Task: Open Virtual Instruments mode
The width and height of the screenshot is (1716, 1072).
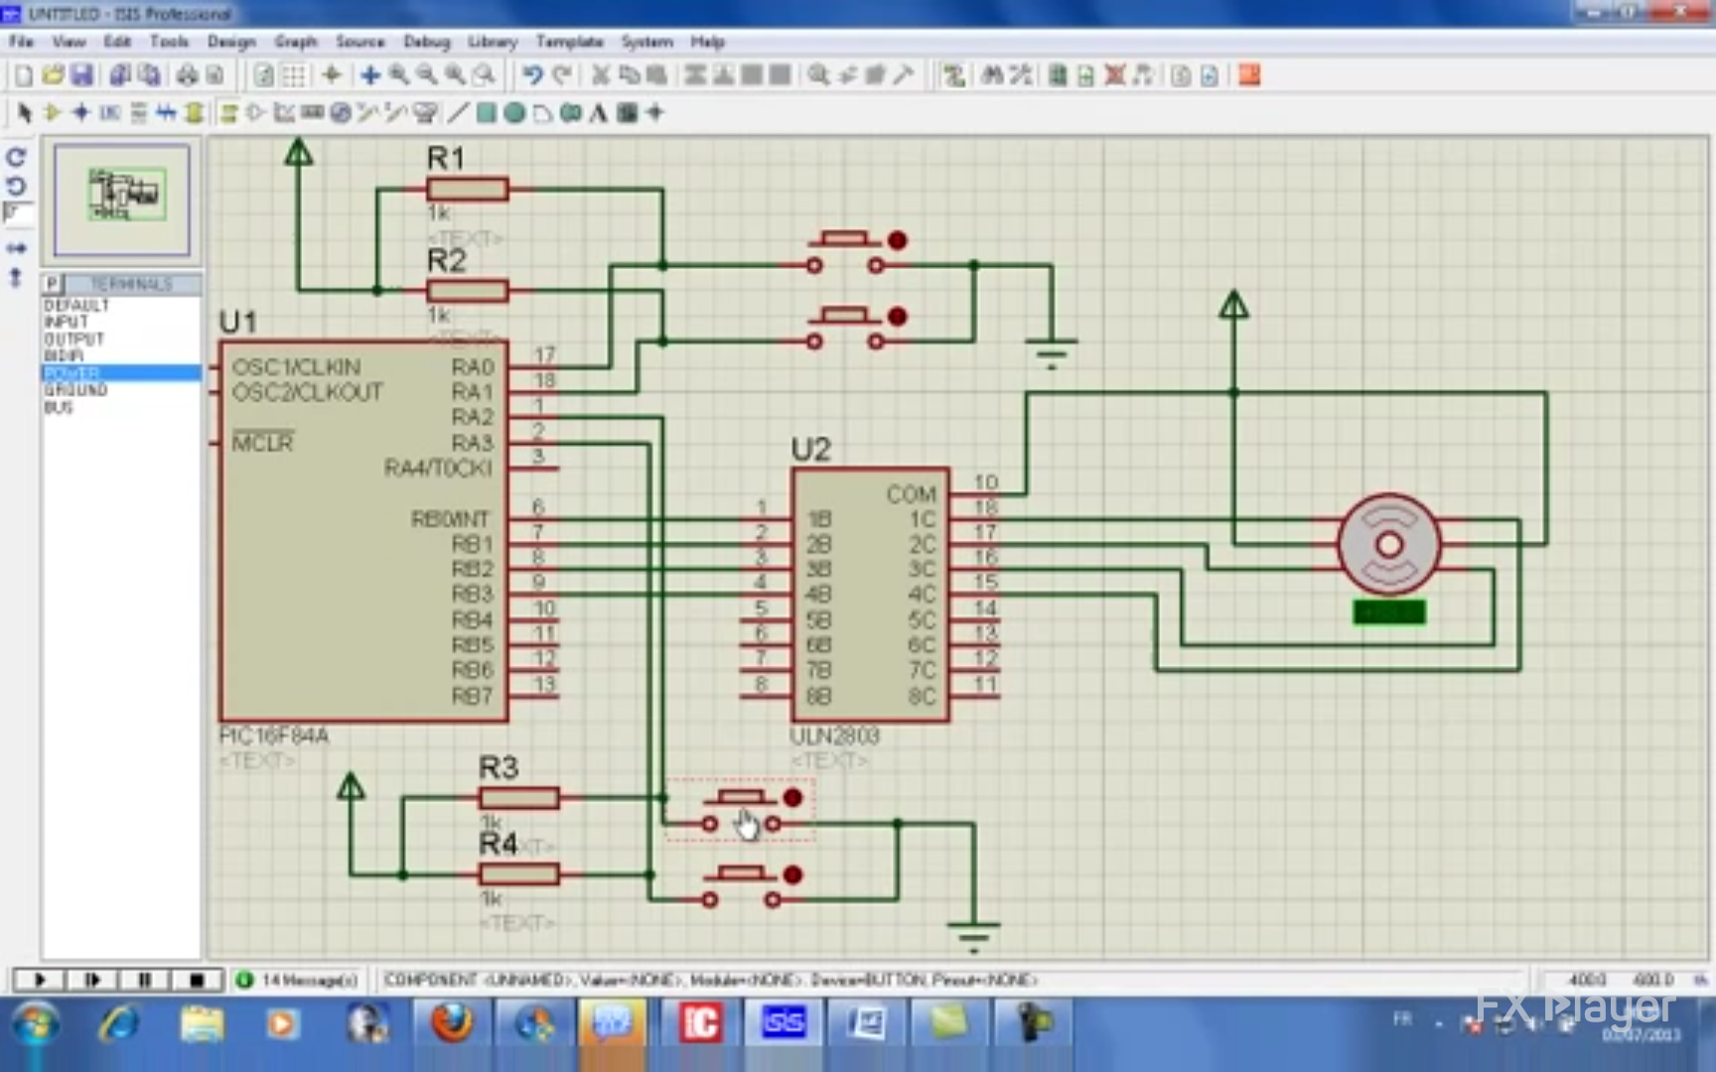Action: pos(425,113)
